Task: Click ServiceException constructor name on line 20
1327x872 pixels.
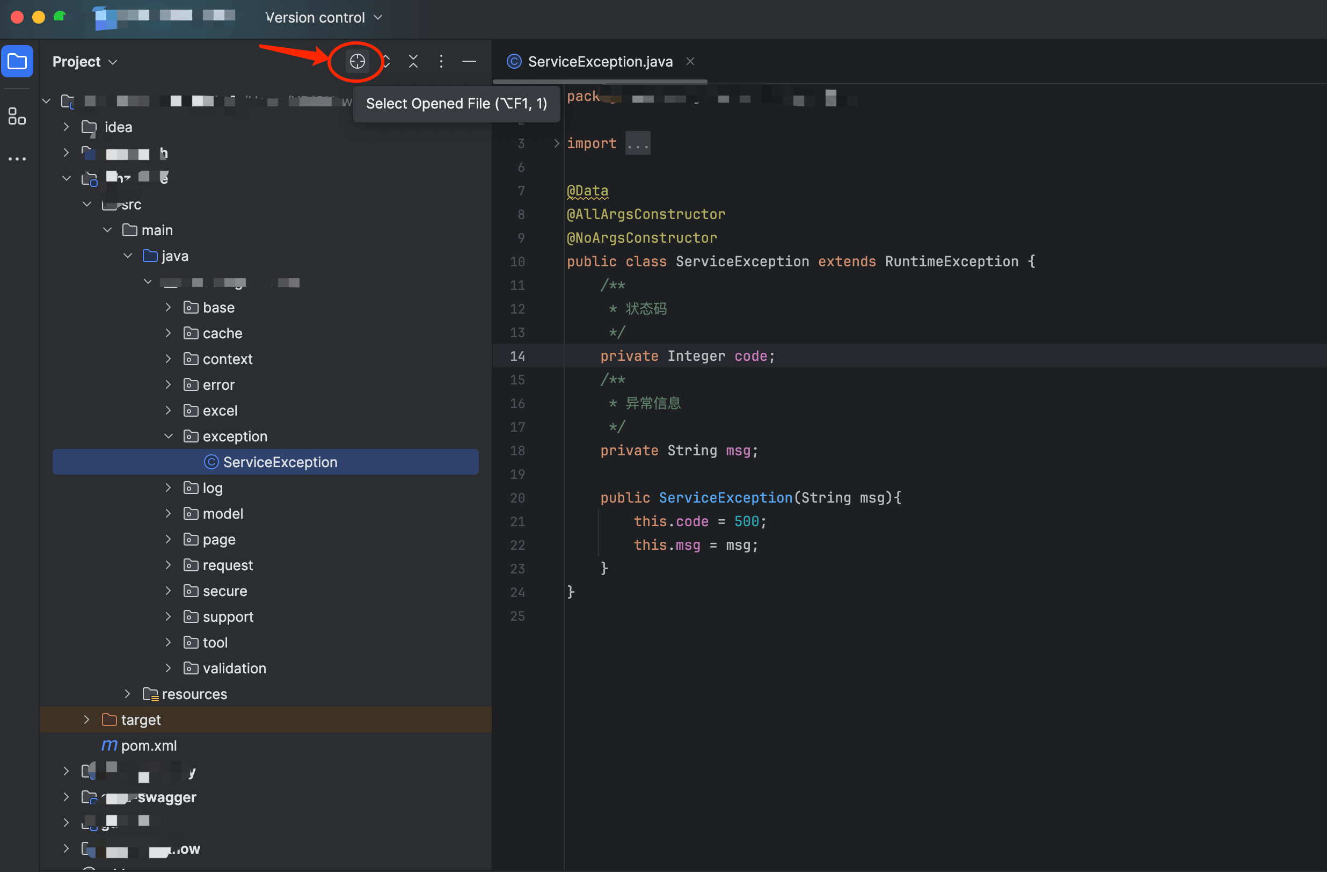Action: (725, 498)
